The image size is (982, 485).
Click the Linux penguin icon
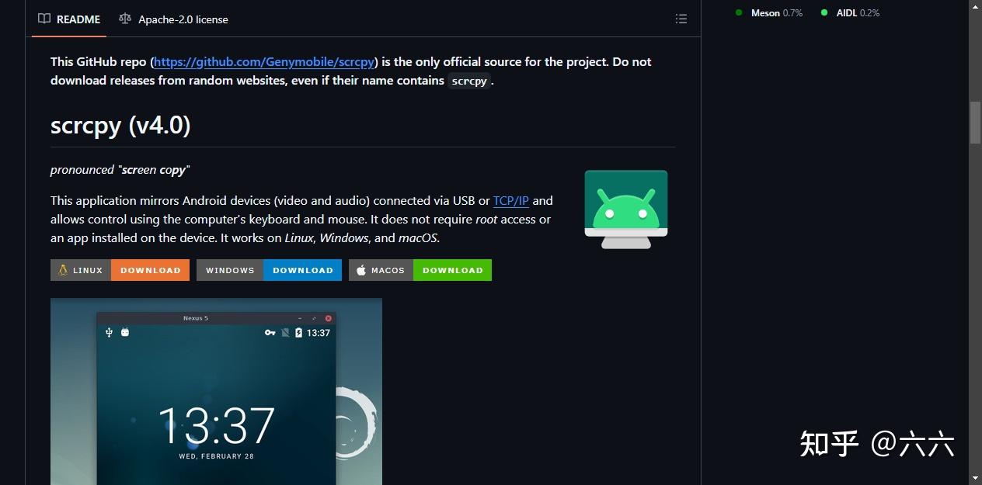coord(63,270)
